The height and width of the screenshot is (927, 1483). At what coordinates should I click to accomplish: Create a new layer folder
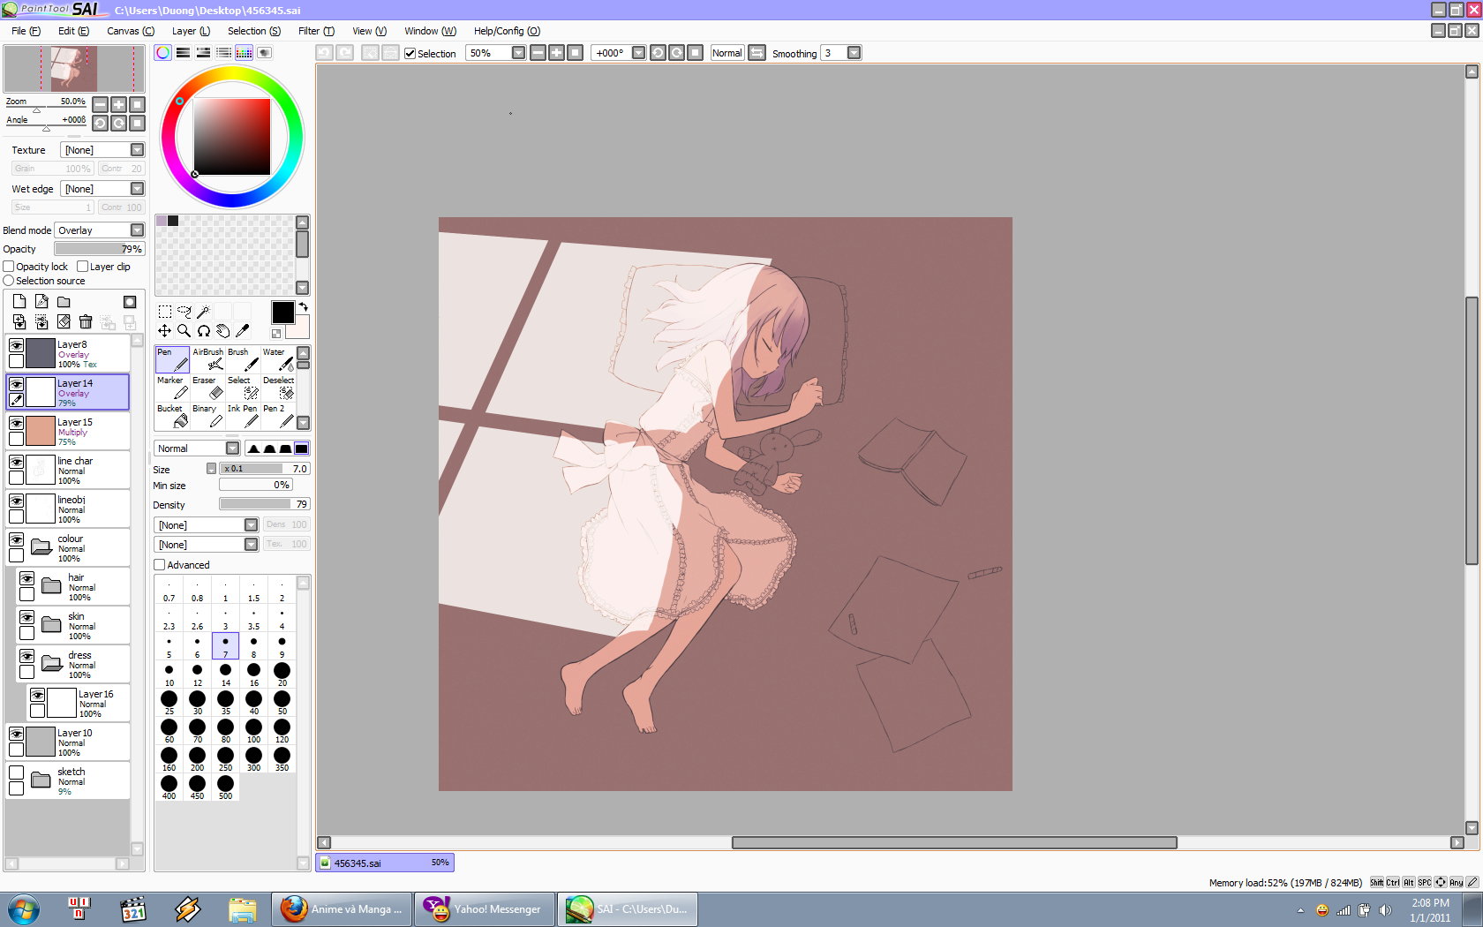pos(64,301)
